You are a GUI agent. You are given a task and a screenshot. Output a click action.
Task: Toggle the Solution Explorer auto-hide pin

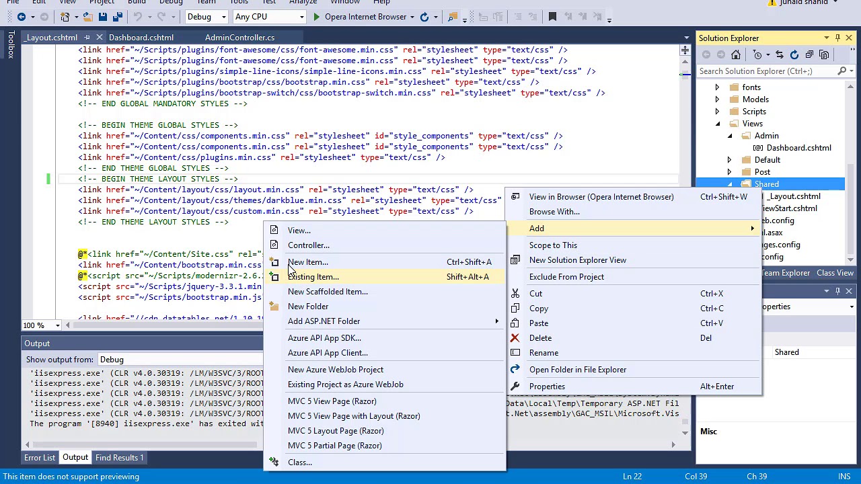pos(837,38)
